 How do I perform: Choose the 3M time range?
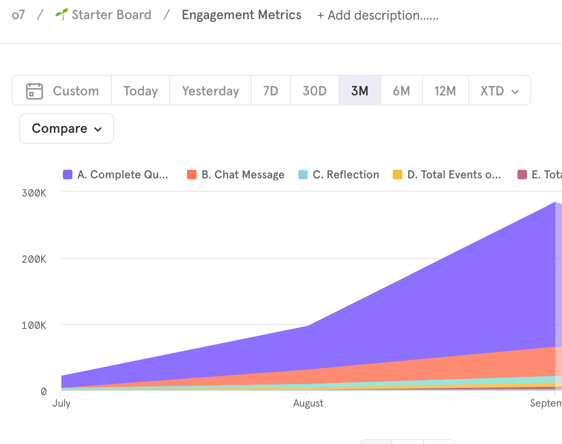(x=360, y=91)
